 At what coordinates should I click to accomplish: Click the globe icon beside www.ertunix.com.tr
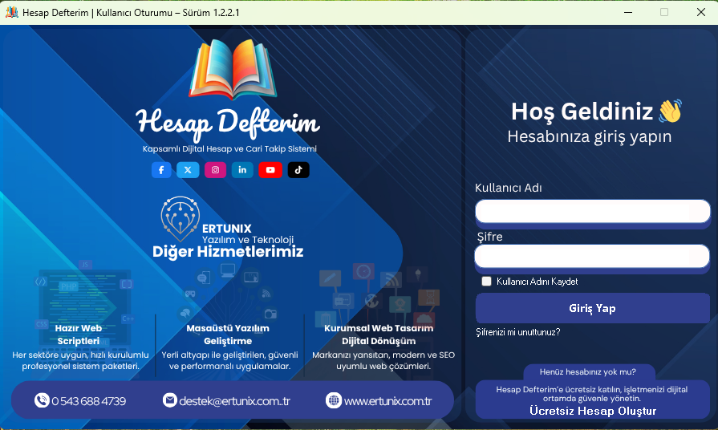click(x=334, y=400)
